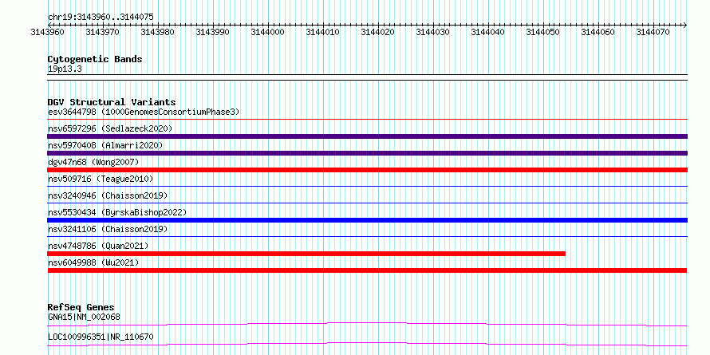Select ruler position 3144060
Viewport: 710px width, 355px height.
598,32
